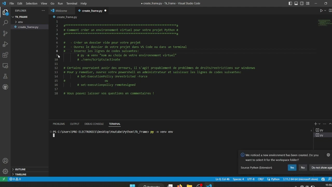Screen dimensions: 332x187
Task: Open the Accounts menu icon
Action: (5, 161)
